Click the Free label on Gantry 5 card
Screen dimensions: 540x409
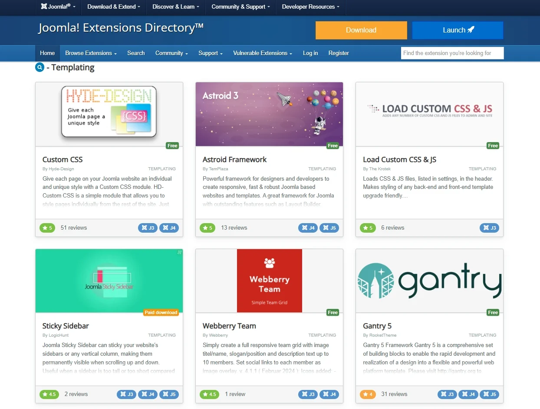pos(493,312)
